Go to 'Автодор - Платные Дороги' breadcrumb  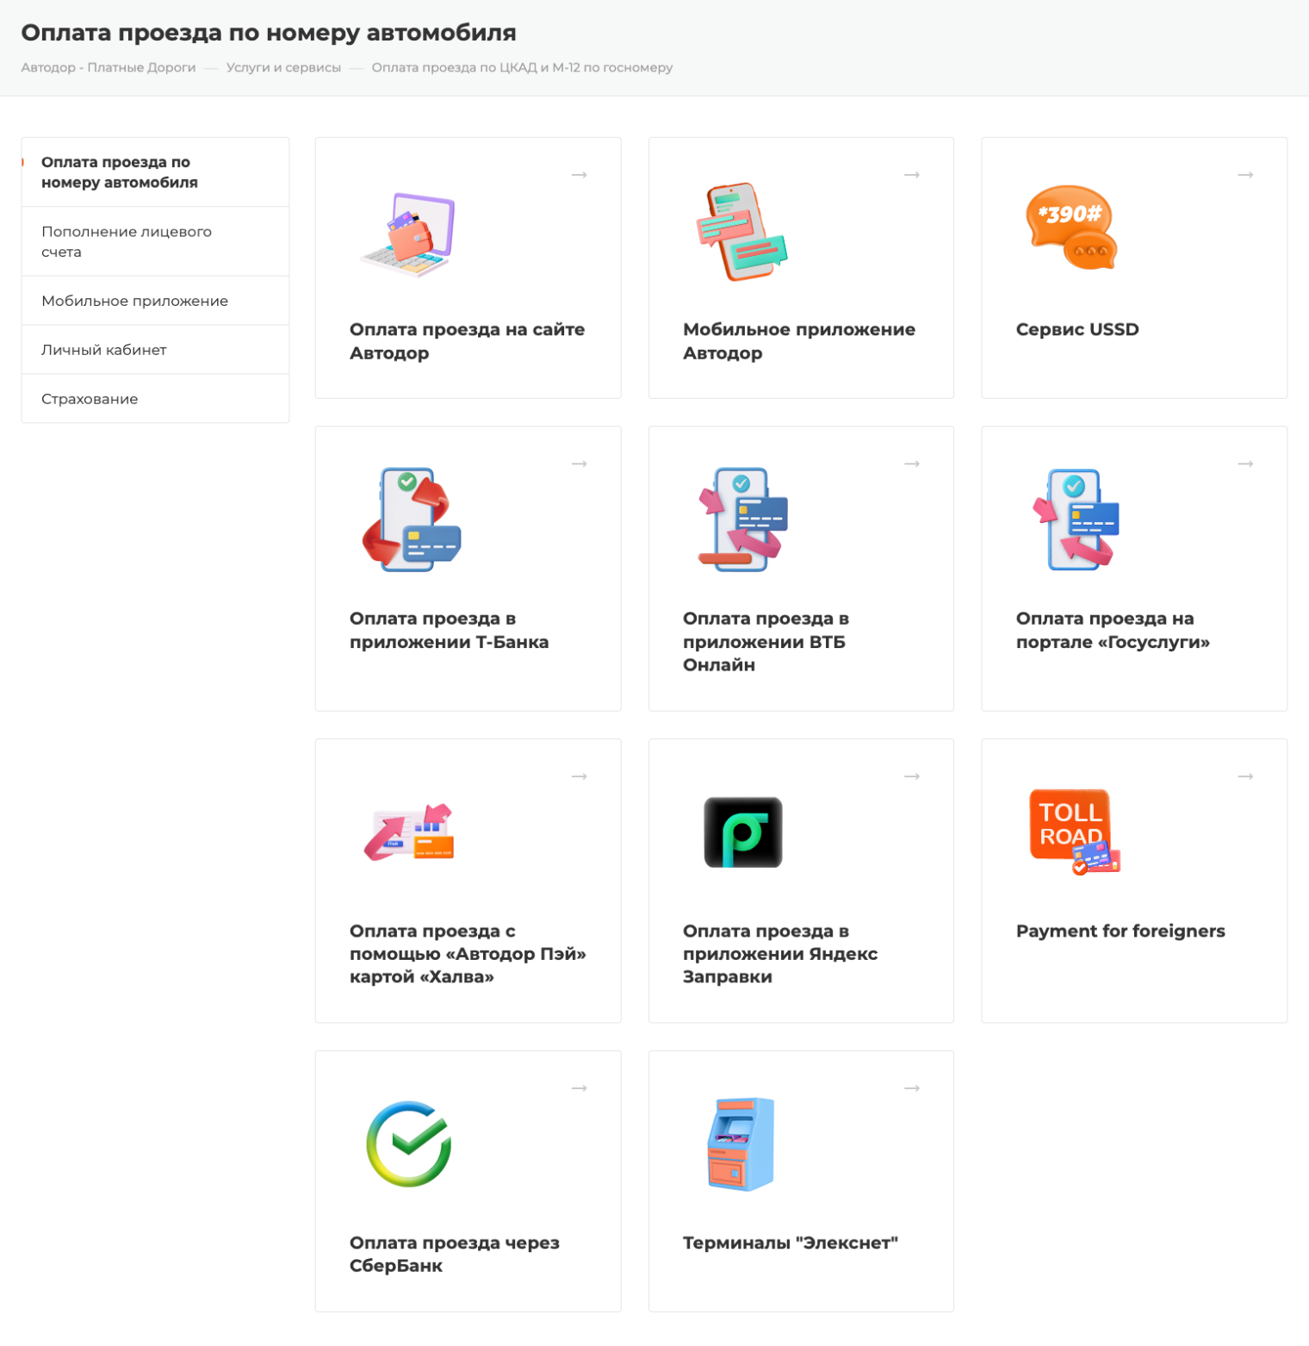[109, 67]
